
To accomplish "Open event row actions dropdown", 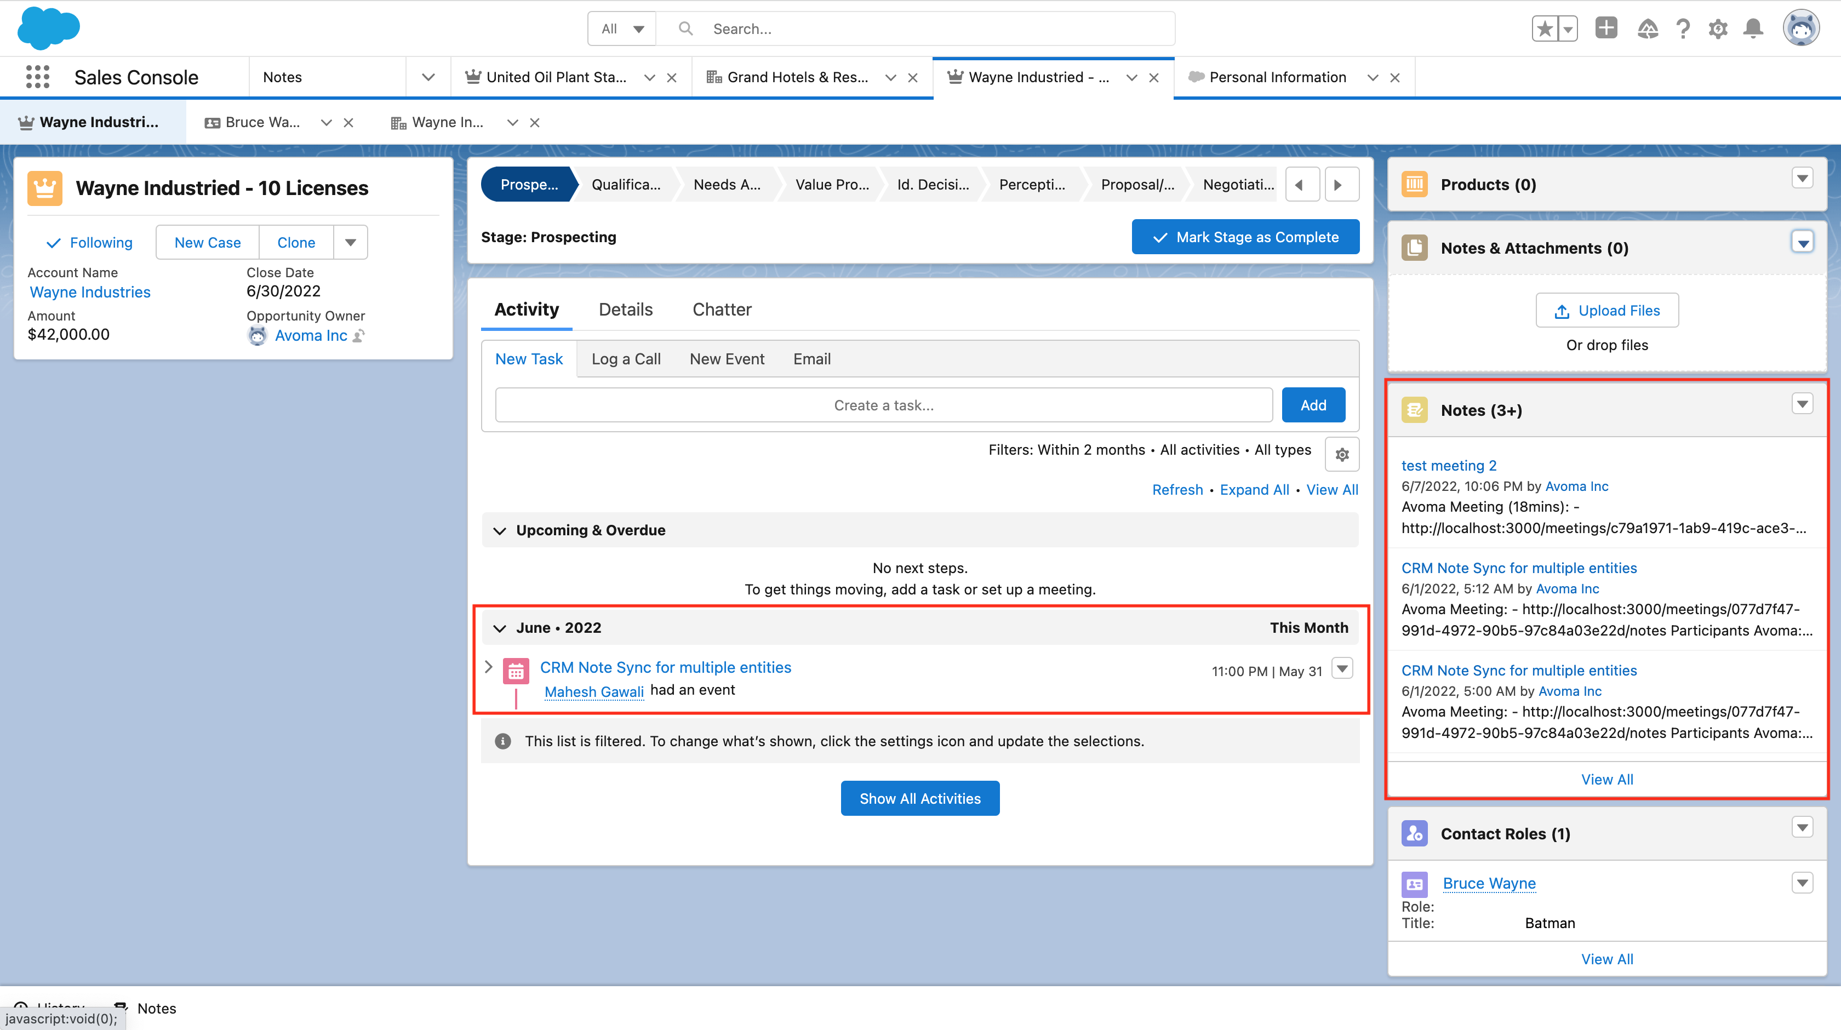I will [x=1342, y=668].
